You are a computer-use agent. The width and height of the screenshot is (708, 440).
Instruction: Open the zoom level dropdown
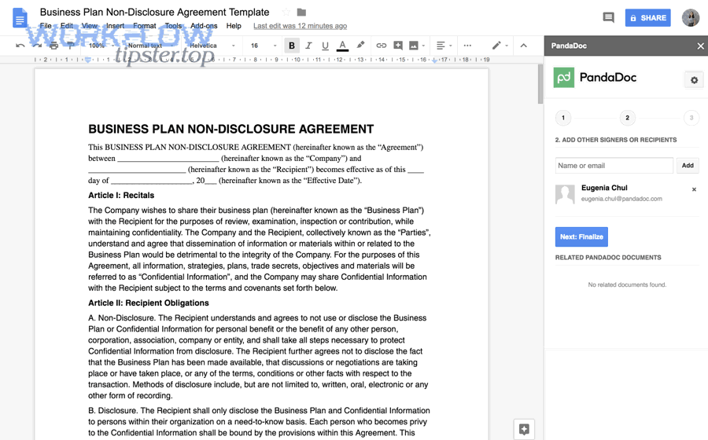pyautogui.click(x=102, y=46)
